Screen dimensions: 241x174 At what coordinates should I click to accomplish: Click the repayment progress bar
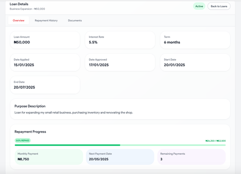point(120,145)
